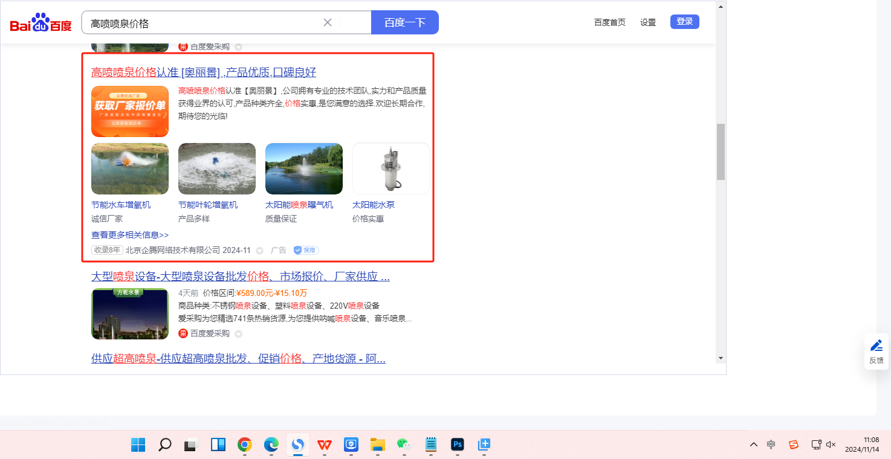The image size is (891, 459).
Task: Click the vertical scrollbar thumb
Action: click(721, 152)
